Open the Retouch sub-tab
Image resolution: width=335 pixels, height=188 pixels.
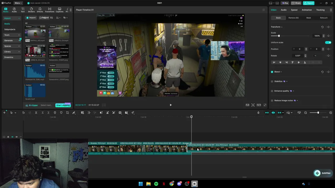pos(324,18)
